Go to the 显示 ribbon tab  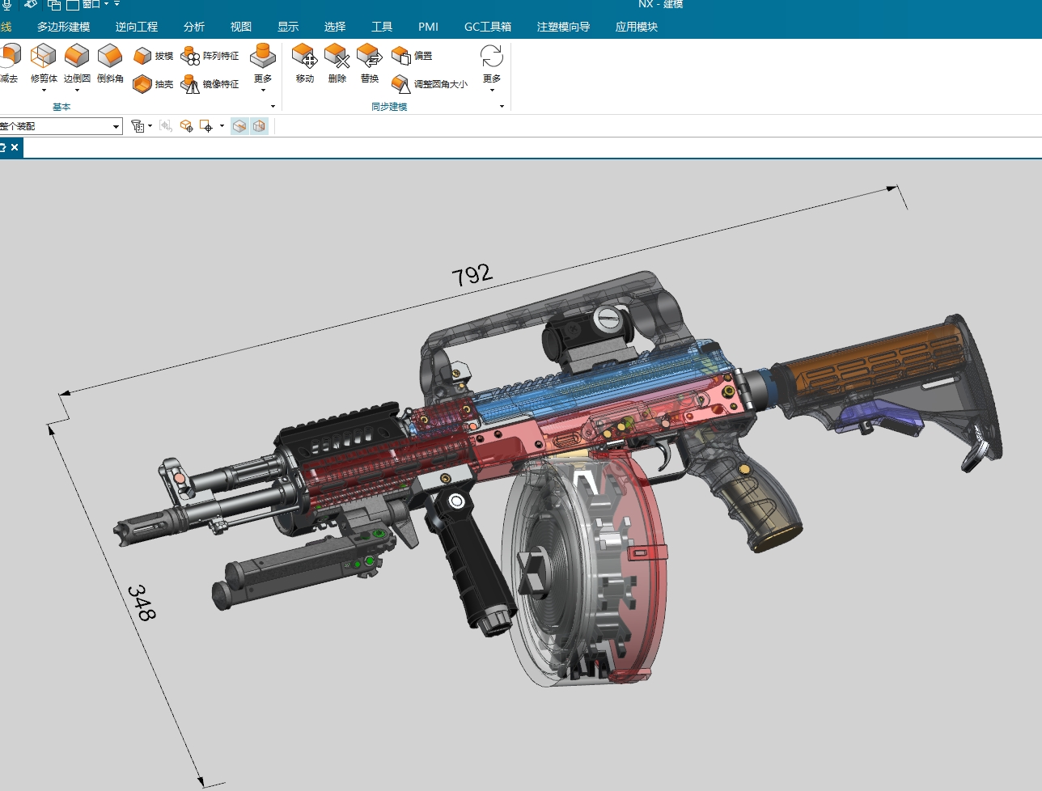point(288,27)
